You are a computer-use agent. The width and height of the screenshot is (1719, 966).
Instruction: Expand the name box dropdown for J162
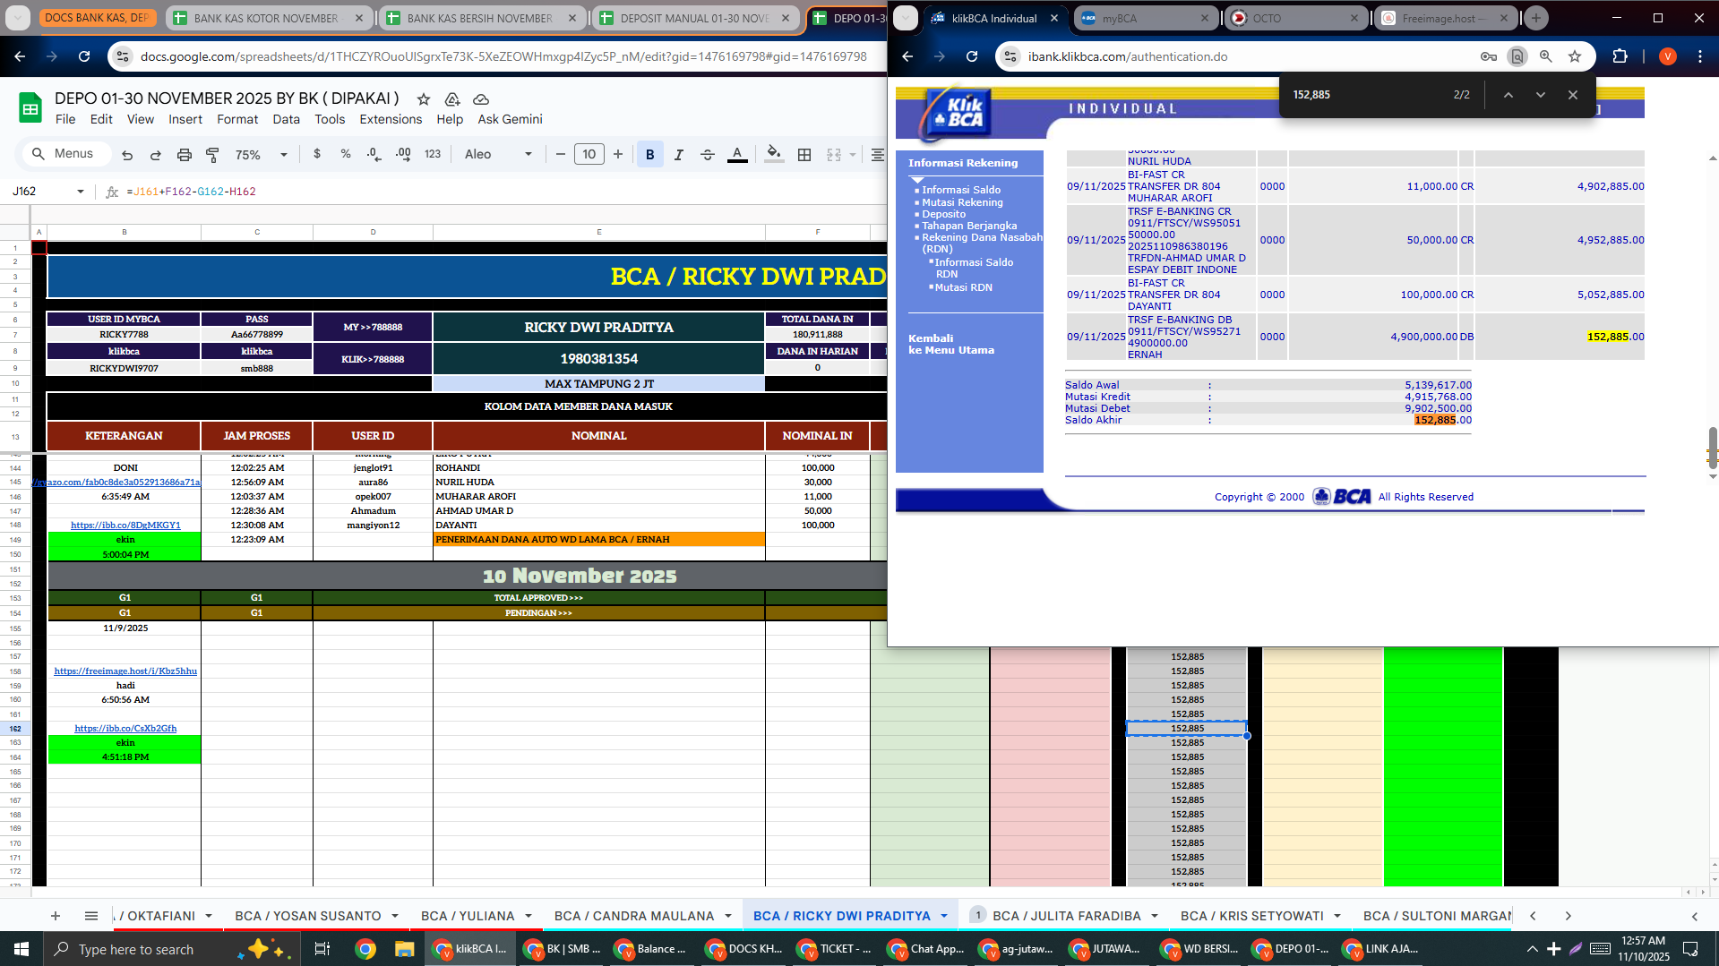pos(81,192)
